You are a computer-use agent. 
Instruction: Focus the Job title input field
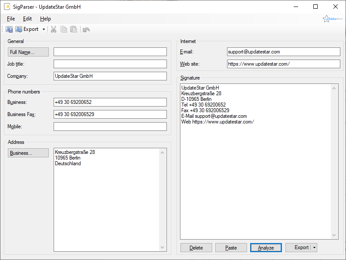[110, 64]
